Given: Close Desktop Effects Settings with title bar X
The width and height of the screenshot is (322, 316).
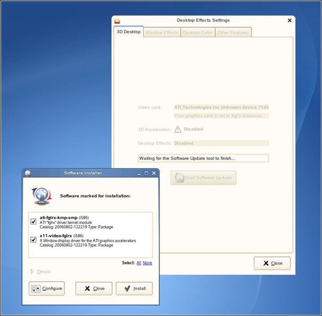Looking at the screenshot, I should pyautogui.click(x=290, y=20).
